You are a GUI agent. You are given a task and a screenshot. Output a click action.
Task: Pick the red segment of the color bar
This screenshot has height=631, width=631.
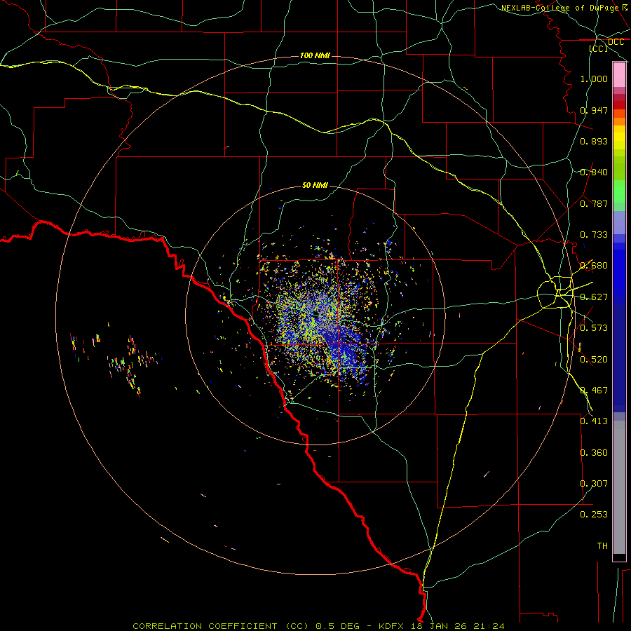pos(619,105)
